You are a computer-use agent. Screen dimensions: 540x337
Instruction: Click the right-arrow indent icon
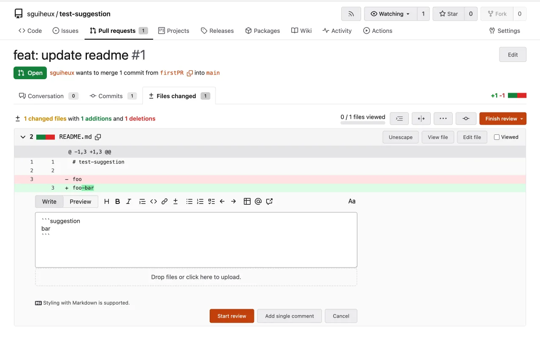[233, 201]
